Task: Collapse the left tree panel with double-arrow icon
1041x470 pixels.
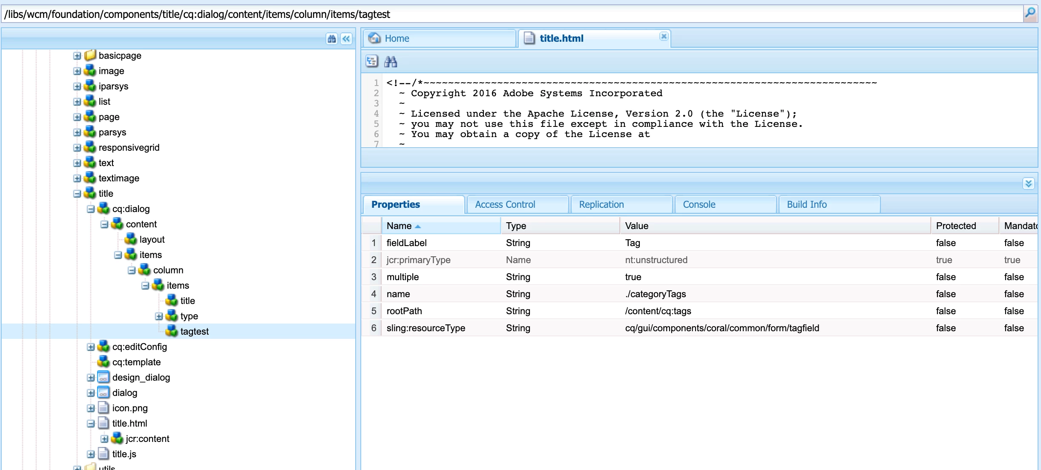Action: pyautogui.click(x=346, y=39)
